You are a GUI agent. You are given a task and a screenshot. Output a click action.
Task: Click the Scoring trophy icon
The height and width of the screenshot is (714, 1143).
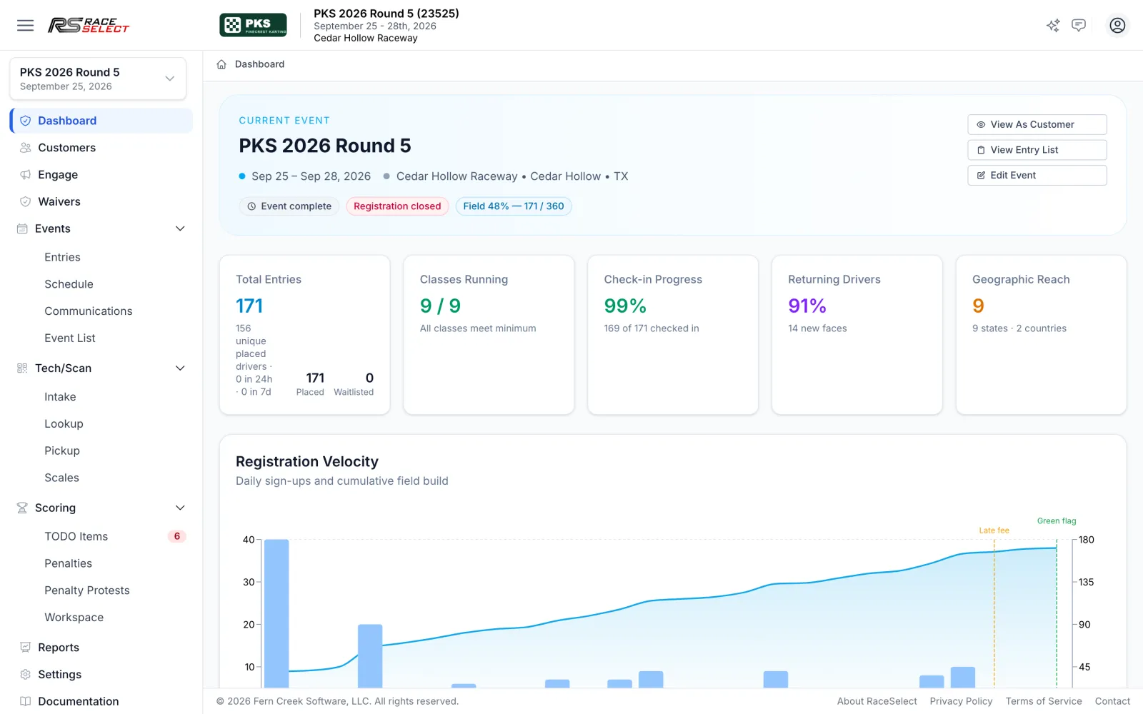[x=22, y=508]
